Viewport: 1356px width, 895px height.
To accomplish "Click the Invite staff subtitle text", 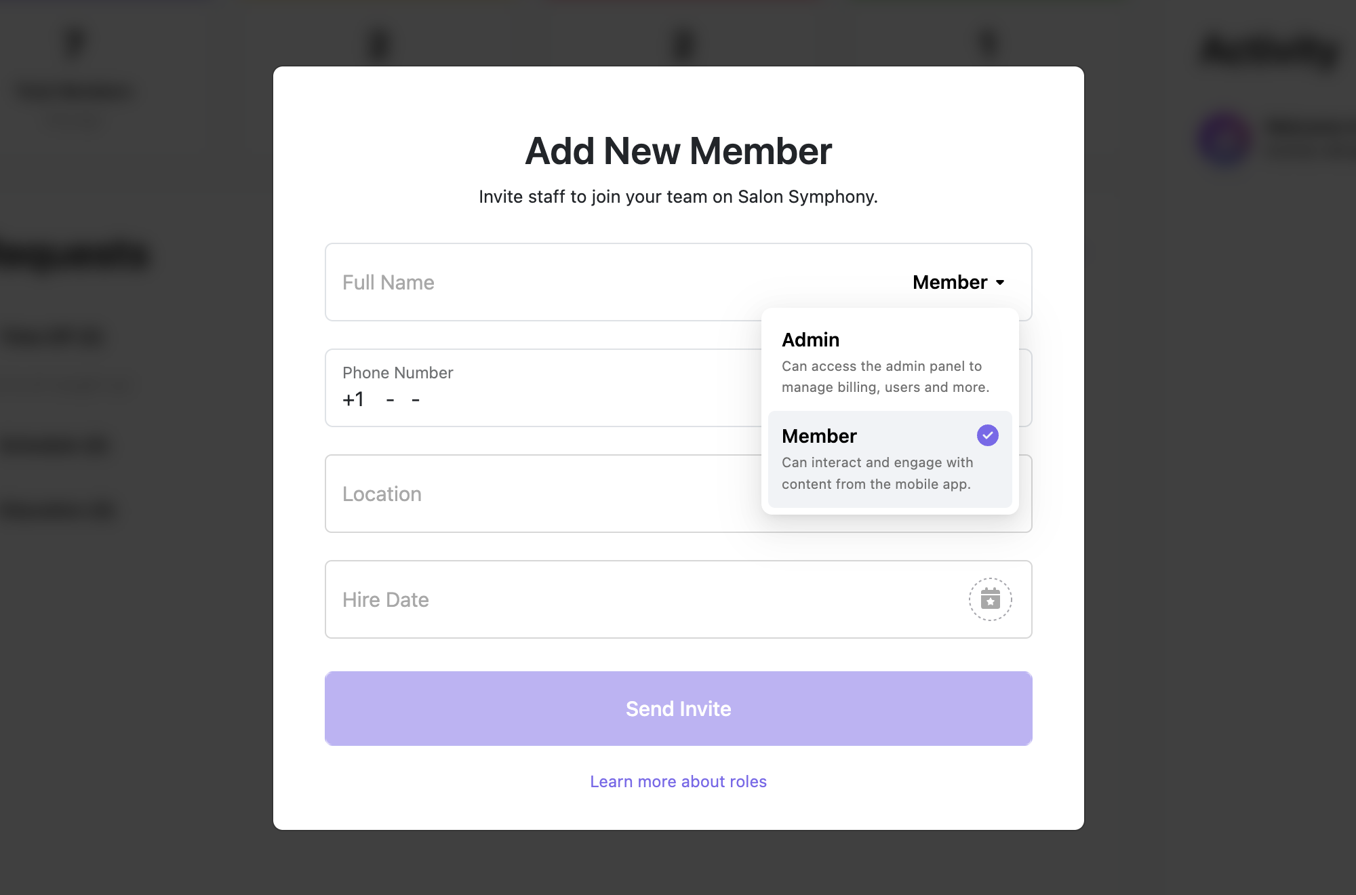I will pyautogui.click(x=679, y=197).
